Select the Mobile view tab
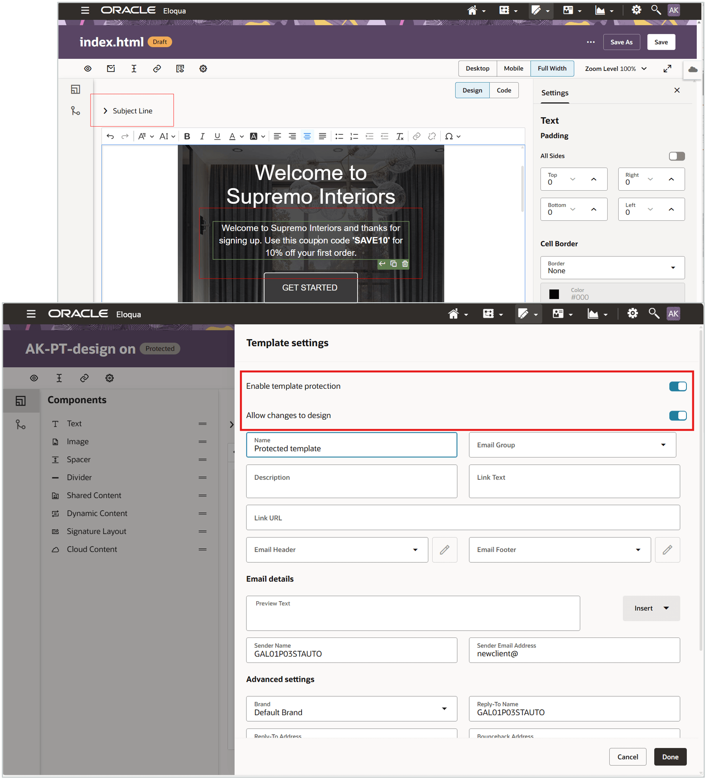Image resolution: width=706 pixels, height=779 pixels. 513,68
